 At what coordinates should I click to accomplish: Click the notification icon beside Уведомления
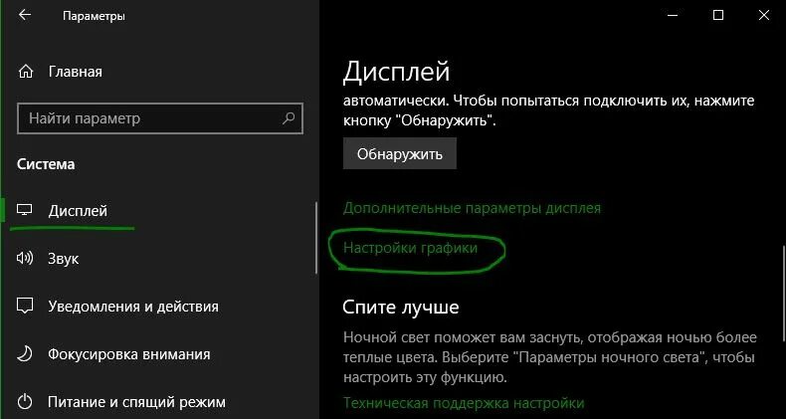tap(25, 306)
